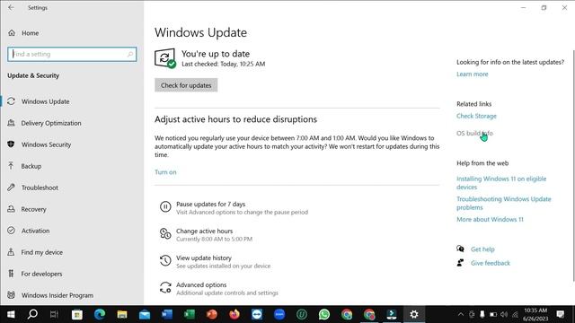Viewport: 575px width, 323px height.
Task: Open Activation settings
Action: click(x=35, y=231)
